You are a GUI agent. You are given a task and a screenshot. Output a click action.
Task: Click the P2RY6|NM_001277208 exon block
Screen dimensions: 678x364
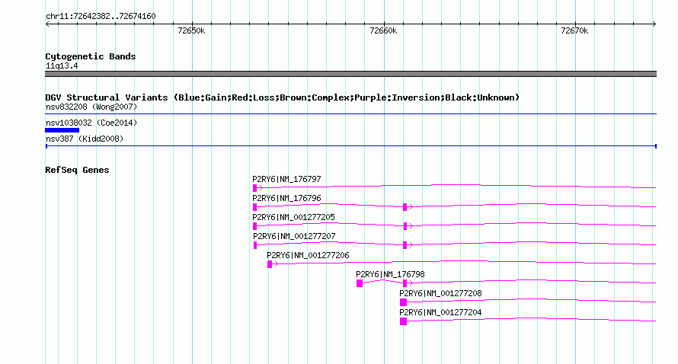point(404,302)
